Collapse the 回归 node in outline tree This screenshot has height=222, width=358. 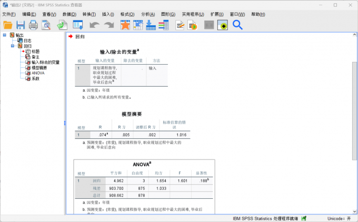click(13, 46)
